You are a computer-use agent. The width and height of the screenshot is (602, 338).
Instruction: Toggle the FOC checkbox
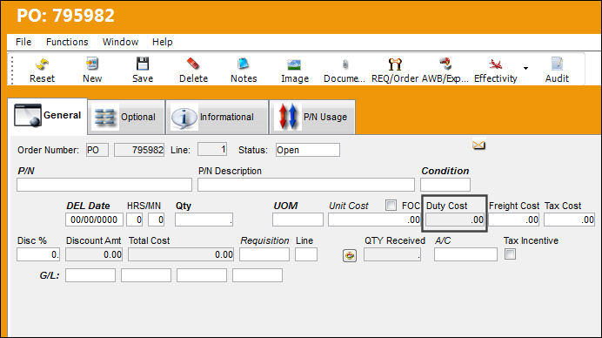tap(391, 206)
